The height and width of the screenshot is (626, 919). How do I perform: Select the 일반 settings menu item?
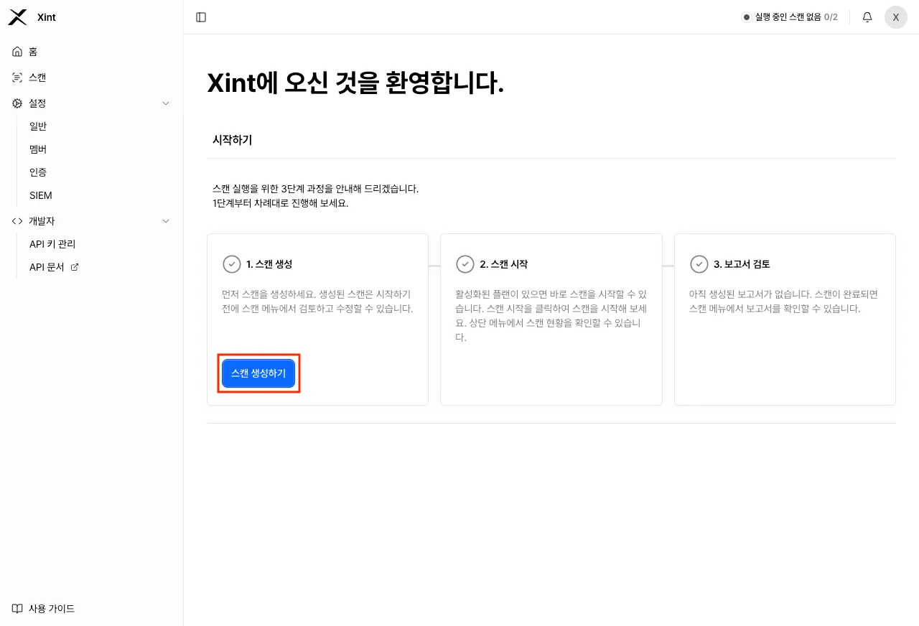coord(37,126)
